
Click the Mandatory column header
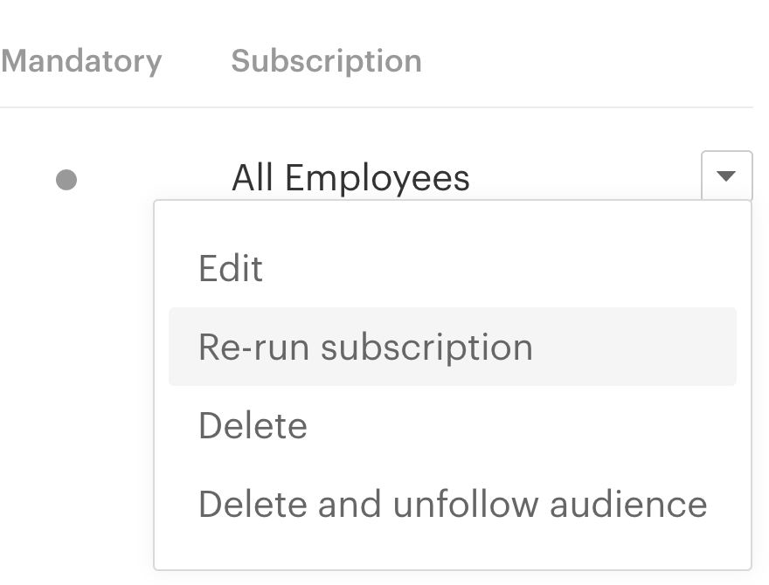[81, 61]
